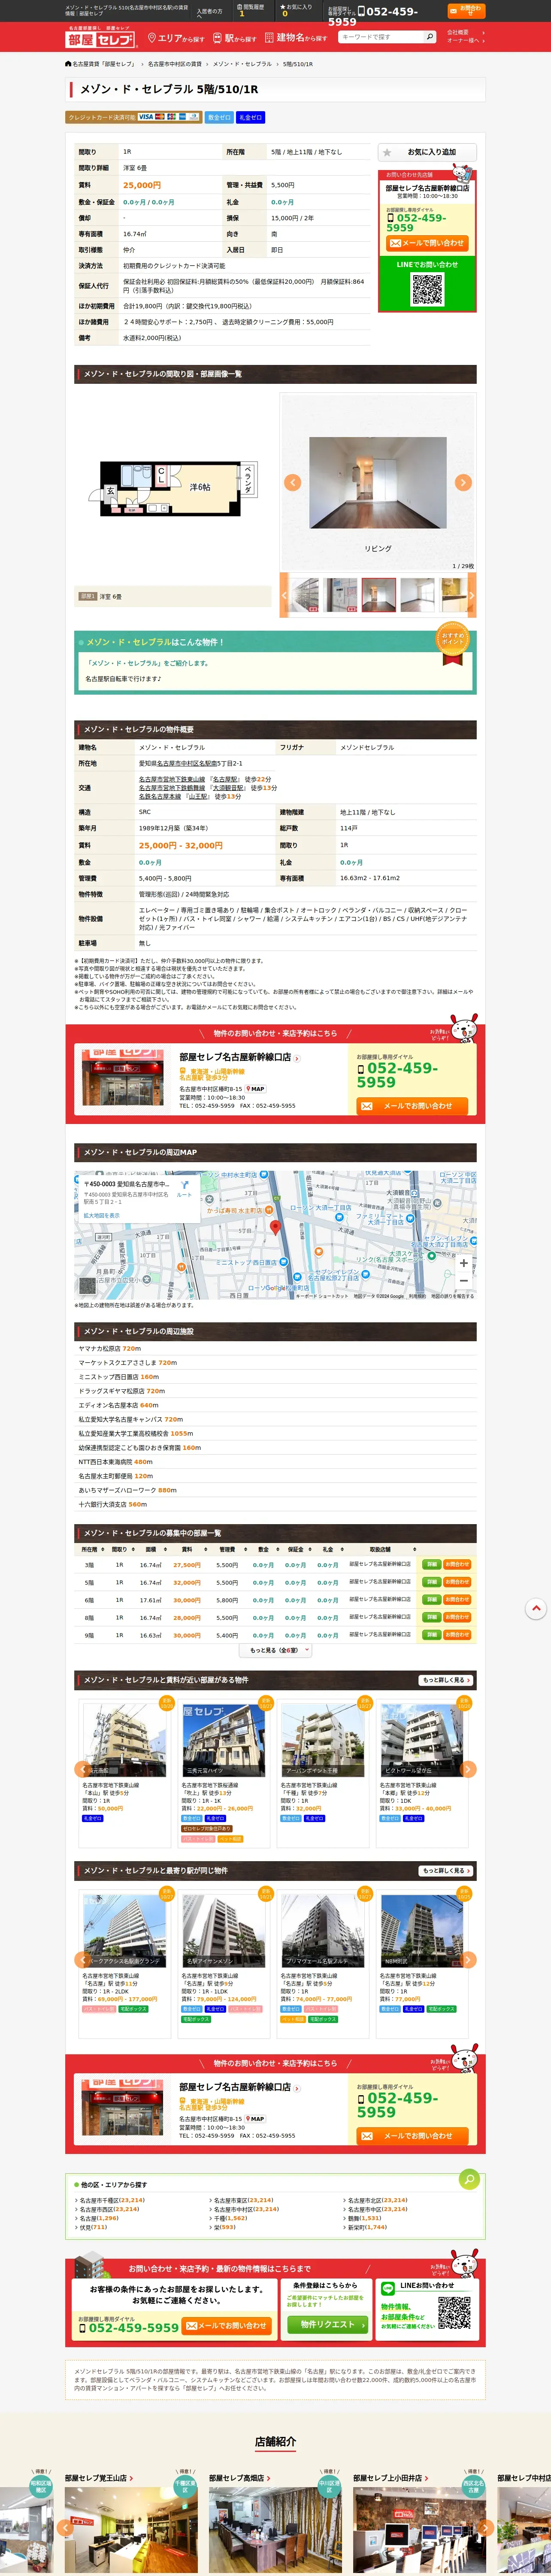The width and height of the screenshot is (551, 2576).
Task: Zoom in the map with plus button
Action: click(463, 1263)
